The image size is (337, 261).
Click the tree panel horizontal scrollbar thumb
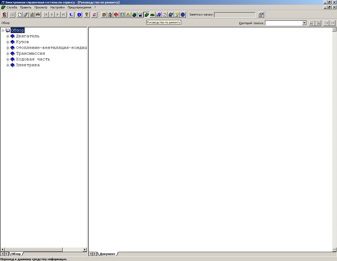click(33, 250)
